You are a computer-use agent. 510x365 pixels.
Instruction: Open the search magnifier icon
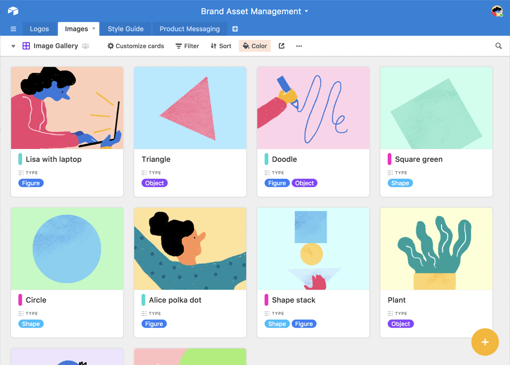pos(499,46)
